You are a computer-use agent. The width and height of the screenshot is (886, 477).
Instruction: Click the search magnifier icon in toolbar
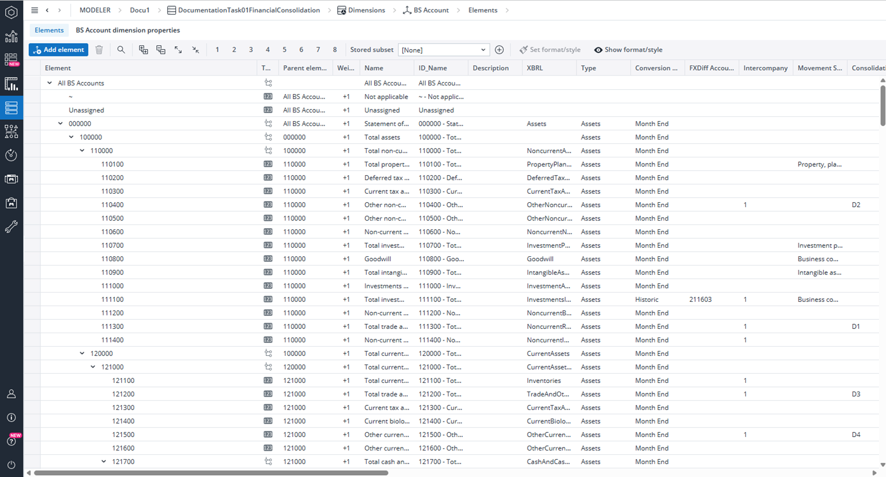click(x=121, y=50)
